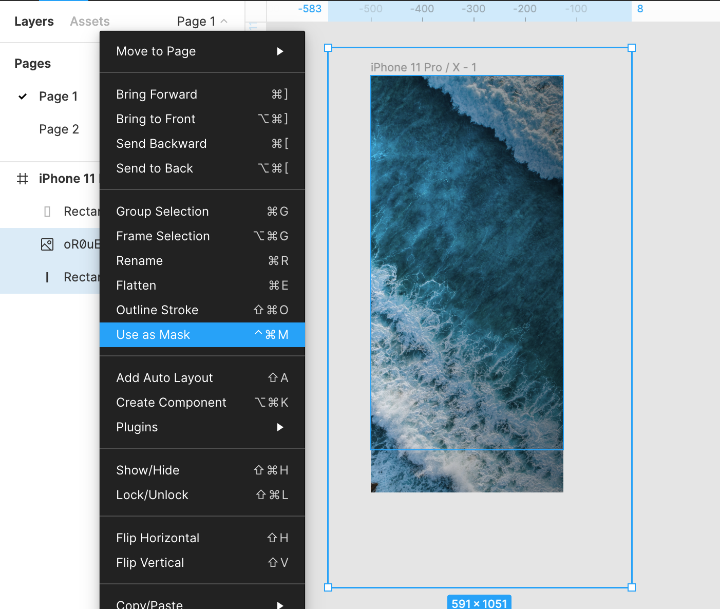Click top-left selection resize handle

[328, 48]
